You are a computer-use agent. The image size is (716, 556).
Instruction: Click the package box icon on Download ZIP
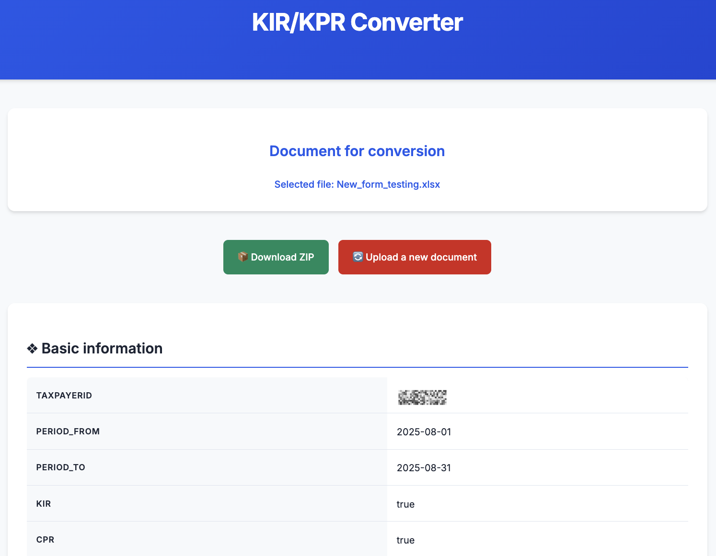click(x=243, y=257)
